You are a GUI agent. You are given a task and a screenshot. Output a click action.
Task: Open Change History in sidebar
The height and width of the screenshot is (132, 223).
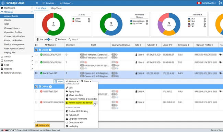[x=12, y=28]
